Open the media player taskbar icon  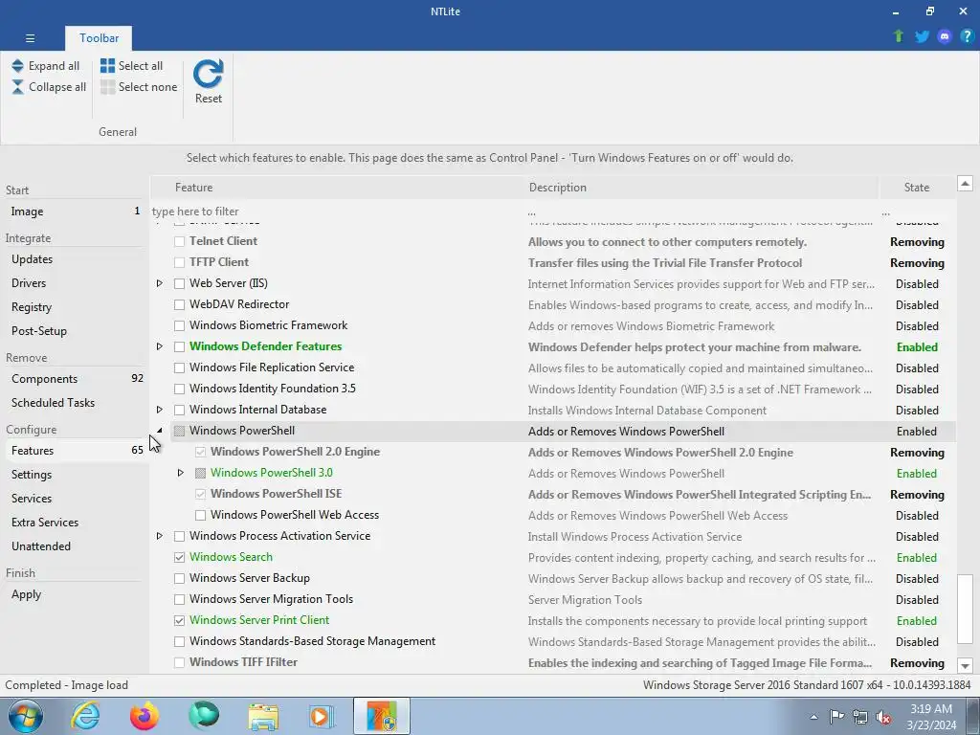[323, 717]
